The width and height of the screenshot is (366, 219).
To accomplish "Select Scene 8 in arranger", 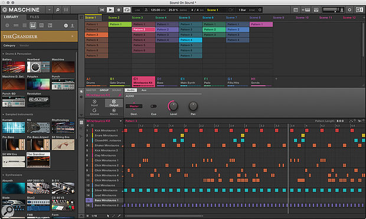I will coord(255,18).
